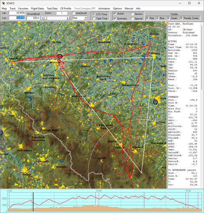The width and height of the screenshot is (204, 213).
Task: Toggle visibility of the Red track
Action: (147, 18)
